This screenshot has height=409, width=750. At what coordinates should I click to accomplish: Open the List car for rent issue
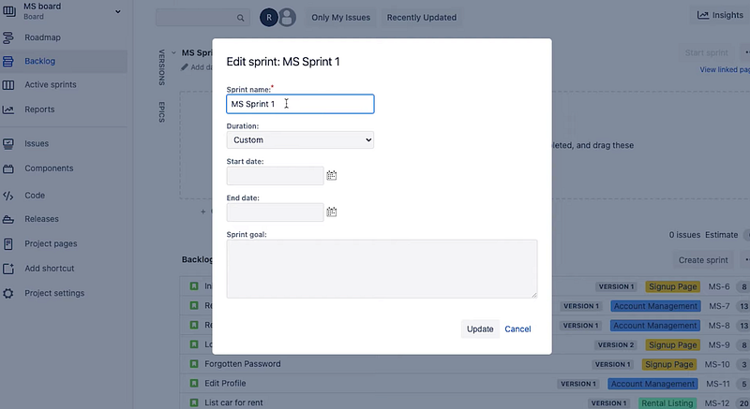[233, 402]
